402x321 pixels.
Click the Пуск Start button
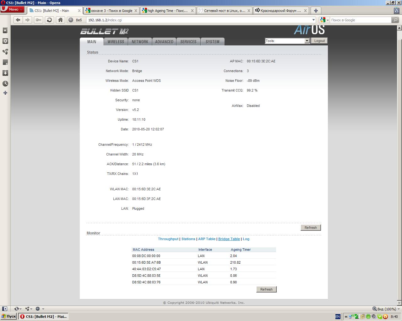(8, 316)
